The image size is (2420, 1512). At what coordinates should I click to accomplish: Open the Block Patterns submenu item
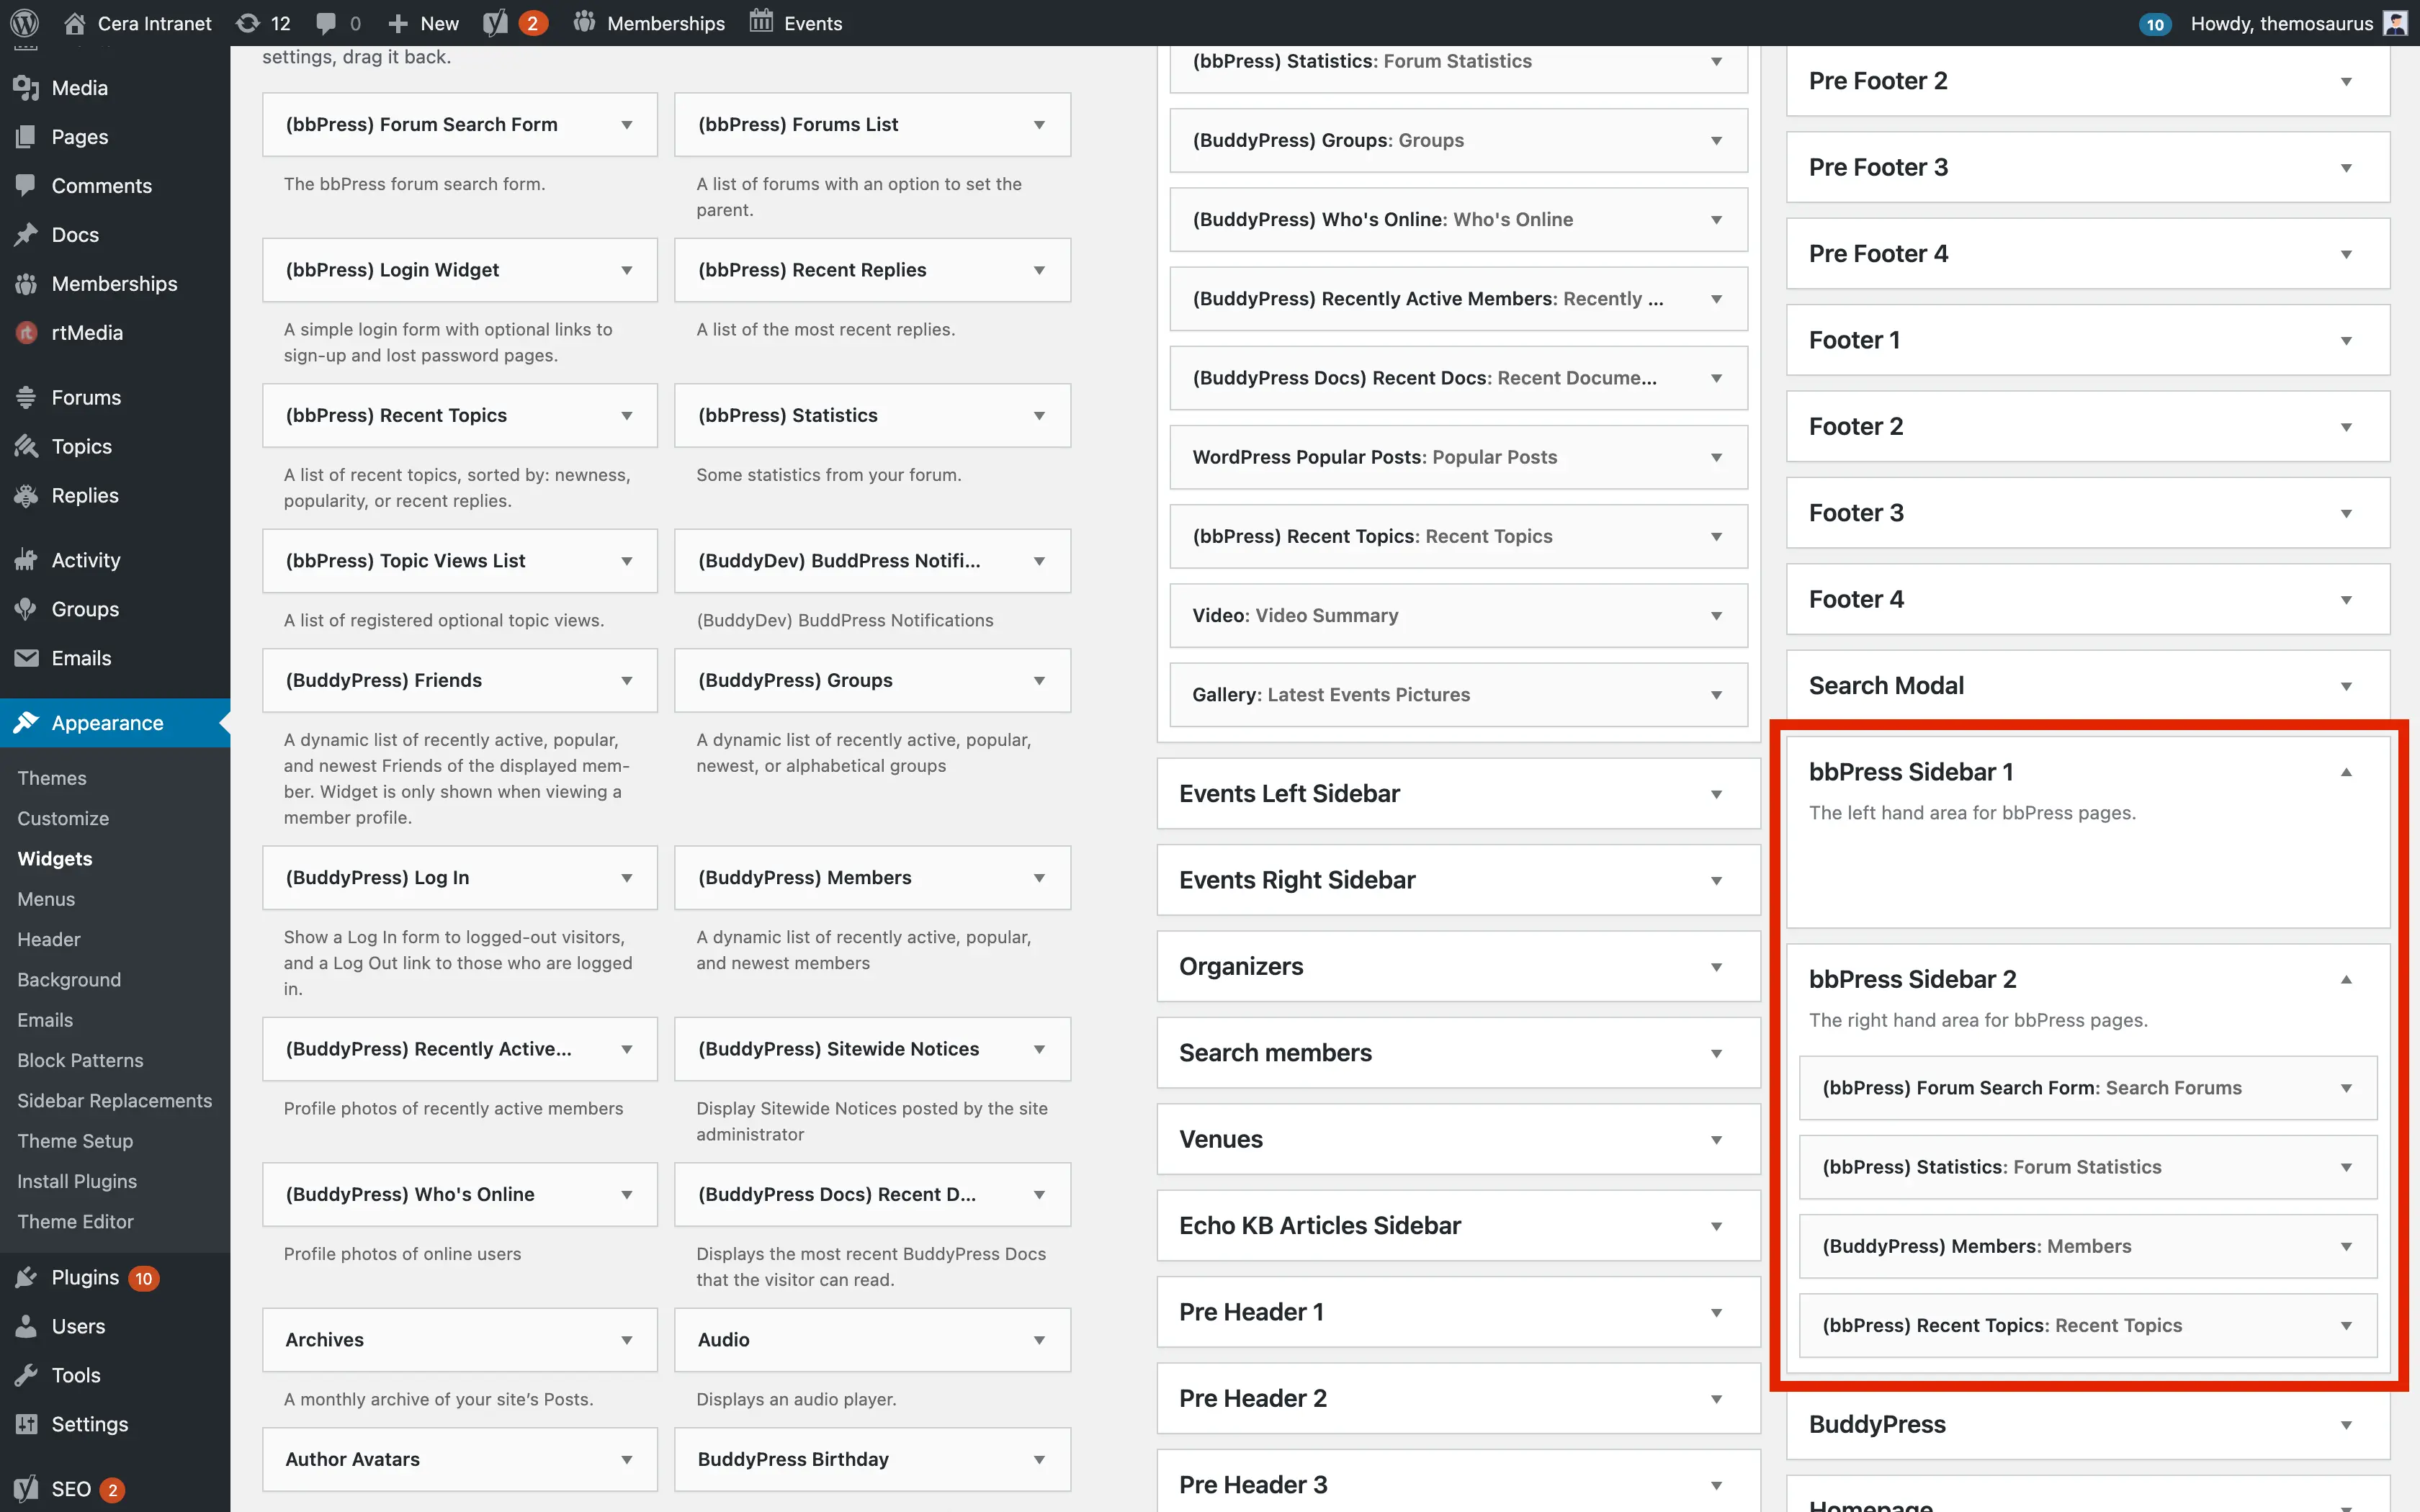click(x=80, y=1060)
